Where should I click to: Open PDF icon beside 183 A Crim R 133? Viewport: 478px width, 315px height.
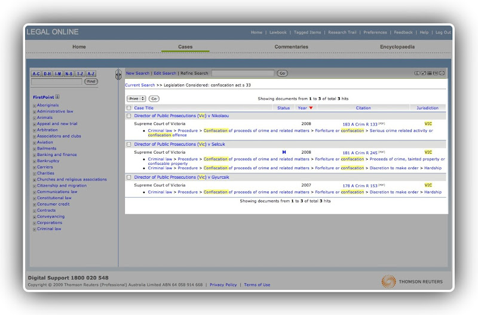[x=381, y=124]
